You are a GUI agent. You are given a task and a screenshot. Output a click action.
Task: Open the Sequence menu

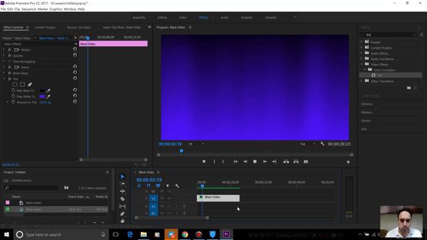29,9
